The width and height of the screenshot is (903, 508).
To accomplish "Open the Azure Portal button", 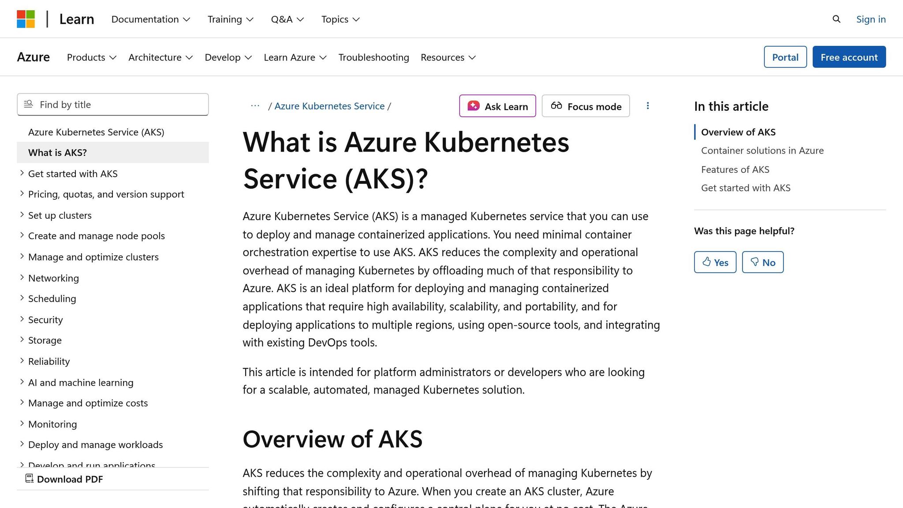I will pyautogui.click(x=785, y=57).
